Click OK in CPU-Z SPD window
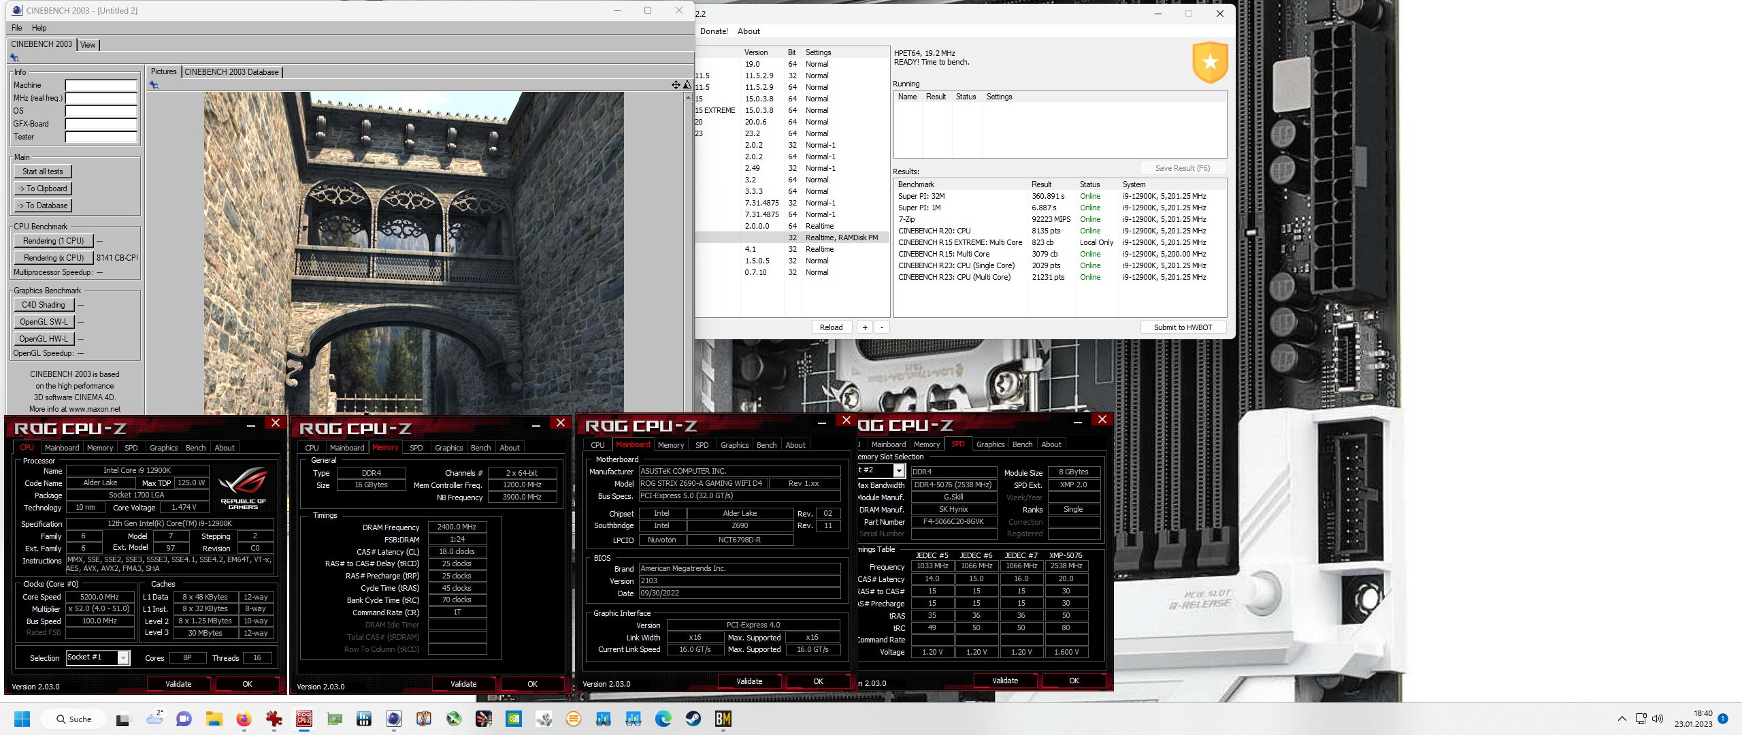 [x=1074, y=681]
